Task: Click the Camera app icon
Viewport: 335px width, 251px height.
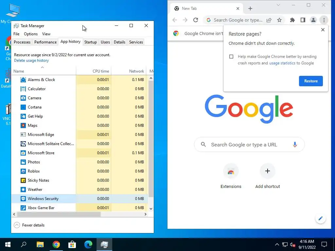Action: pyautogui.click(x=23, y=98)
